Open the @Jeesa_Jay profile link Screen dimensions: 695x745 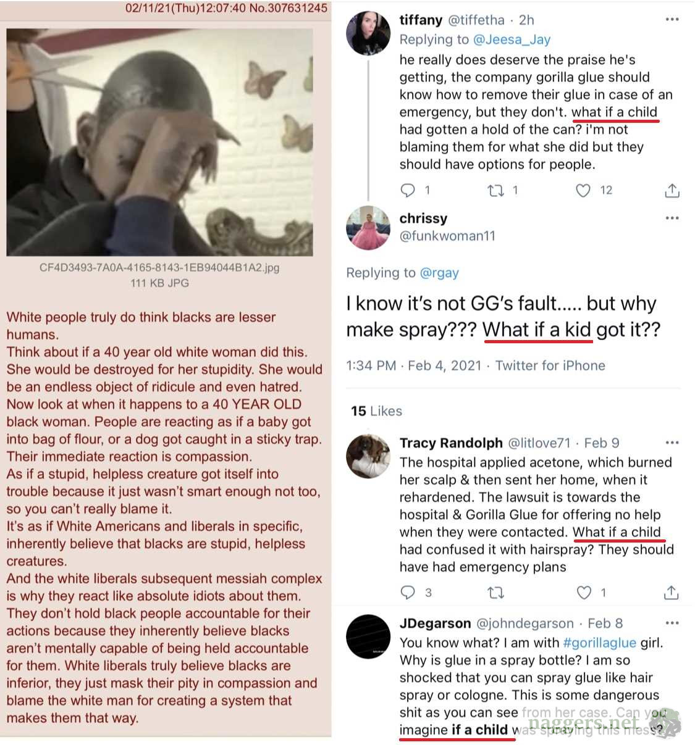[x=511, y=40]
